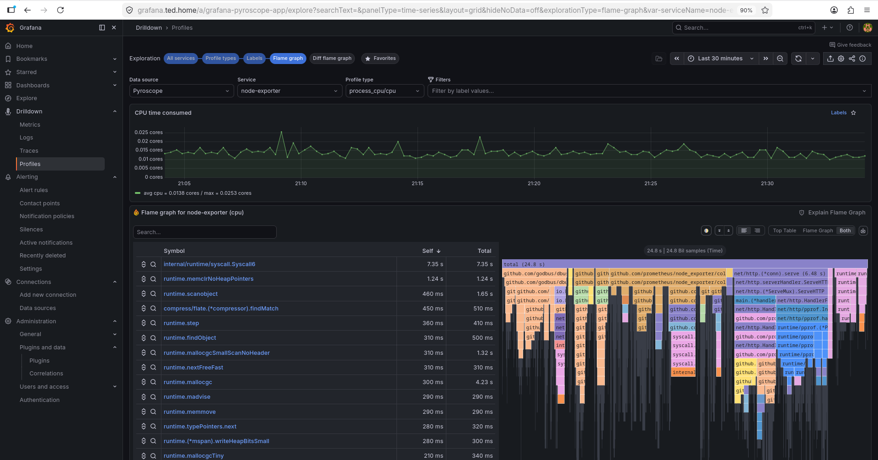
Task: Open the Data source Pyroscope dropdown
Action: tap(182, 91)
